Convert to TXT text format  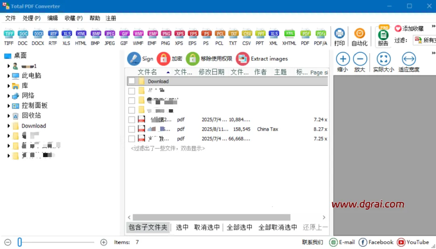(x=233, y=37)
